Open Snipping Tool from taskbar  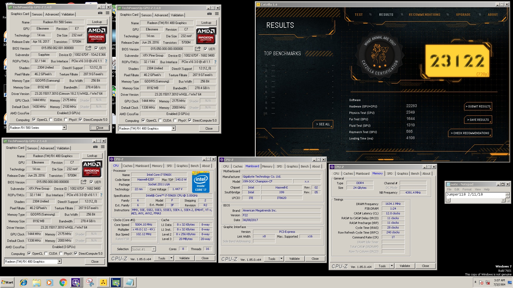click(90, 282)
